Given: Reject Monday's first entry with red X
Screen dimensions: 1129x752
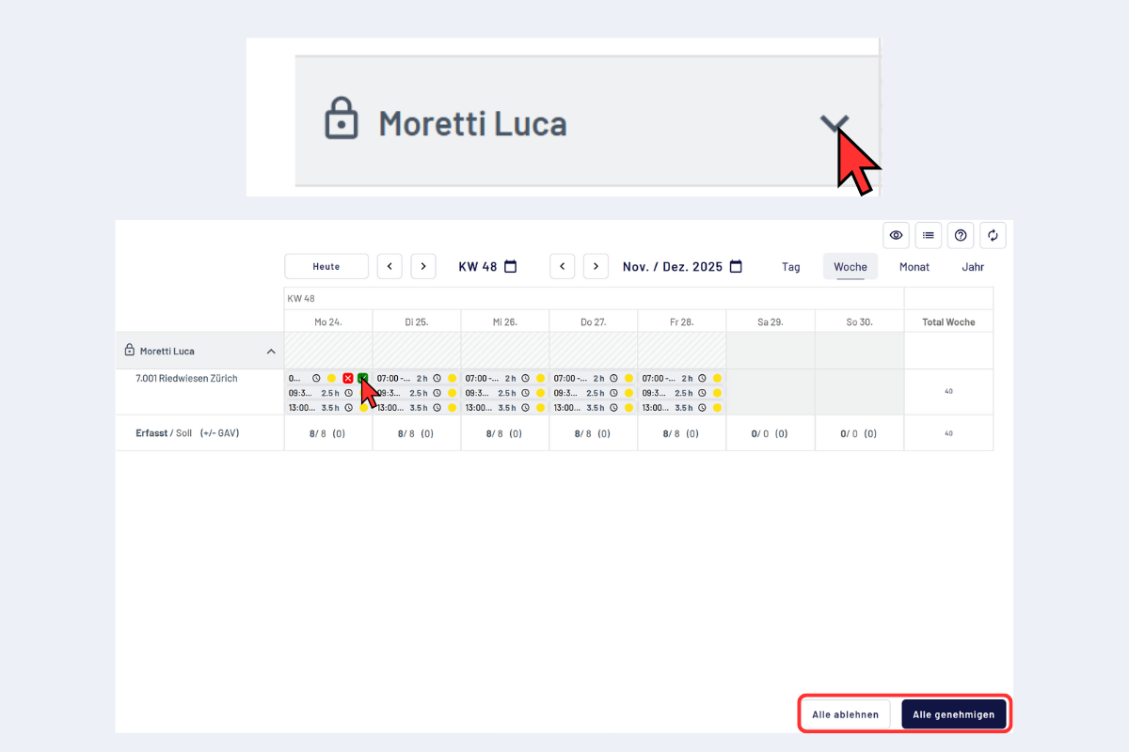Looking at the screenshot, I should coord(348,378).
